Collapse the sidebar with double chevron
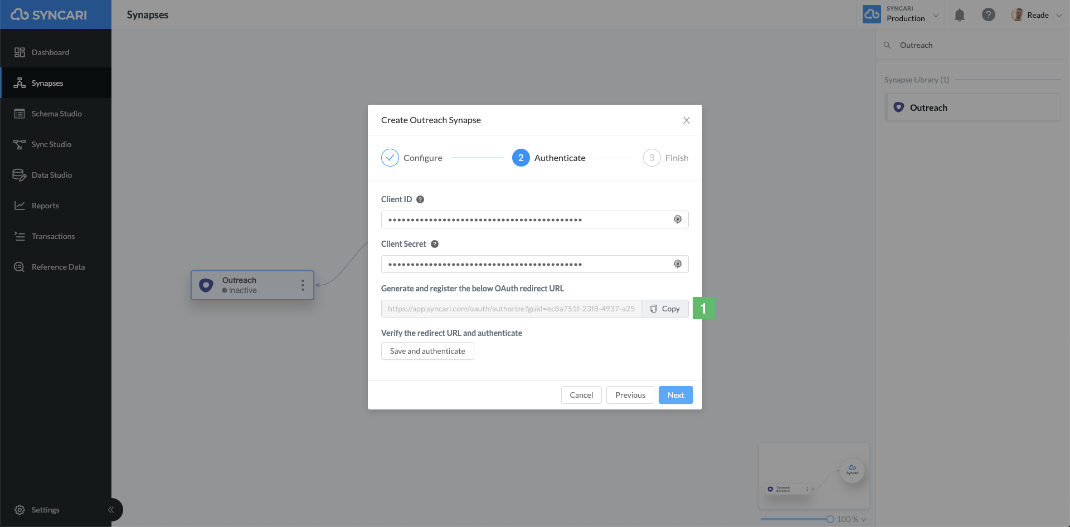The height and width of the screenshot is (527, 1070). coord(111,510)
